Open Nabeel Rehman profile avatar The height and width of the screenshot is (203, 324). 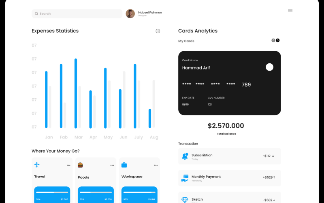click(x=130, y=14)
